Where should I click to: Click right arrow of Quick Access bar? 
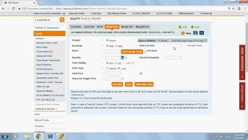(211, 14)
